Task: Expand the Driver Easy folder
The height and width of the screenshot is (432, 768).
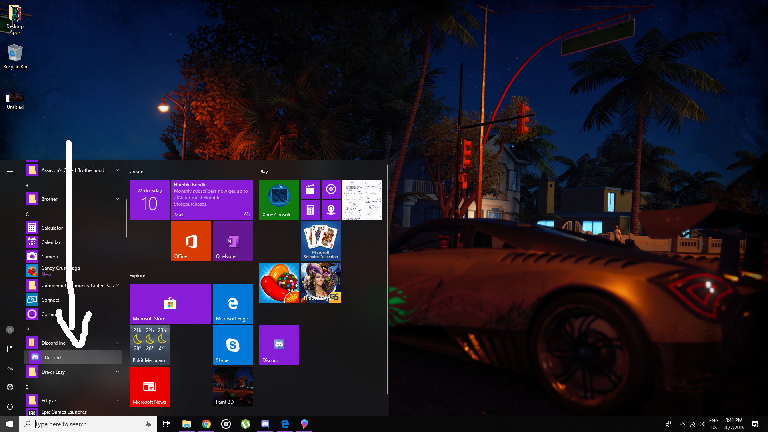Action: pyautogui.click(x=74, y=372)
